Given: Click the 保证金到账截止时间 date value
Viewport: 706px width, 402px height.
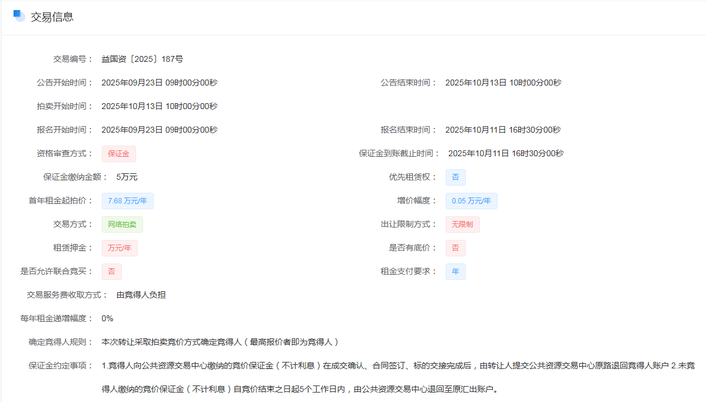Looking at the screenshot, I should tap(506, 153).
